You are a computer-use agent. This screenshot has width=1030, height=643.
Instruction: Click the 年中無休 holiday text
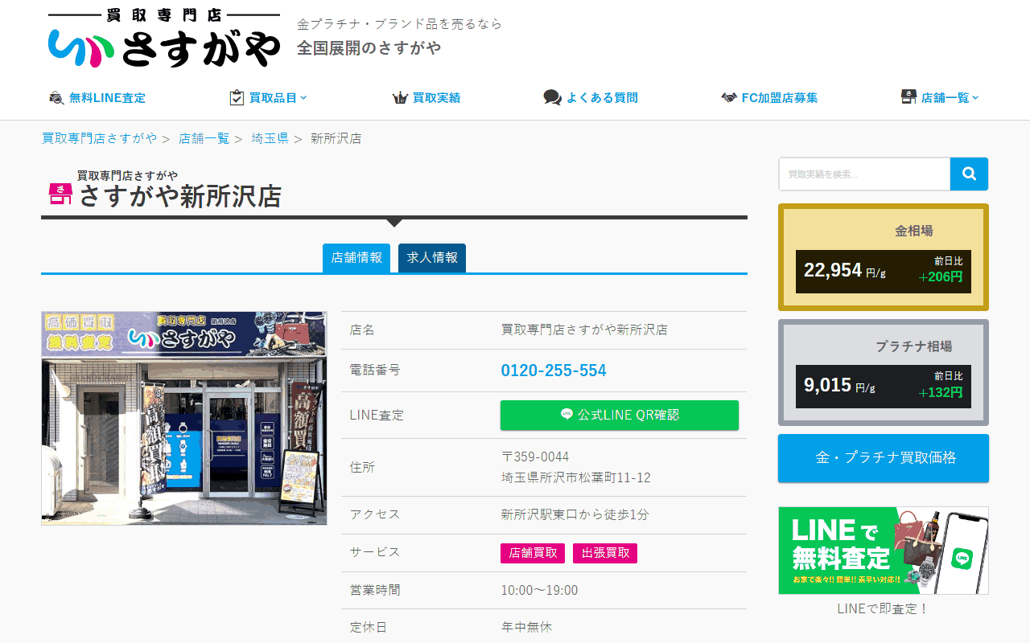(526, 627)
